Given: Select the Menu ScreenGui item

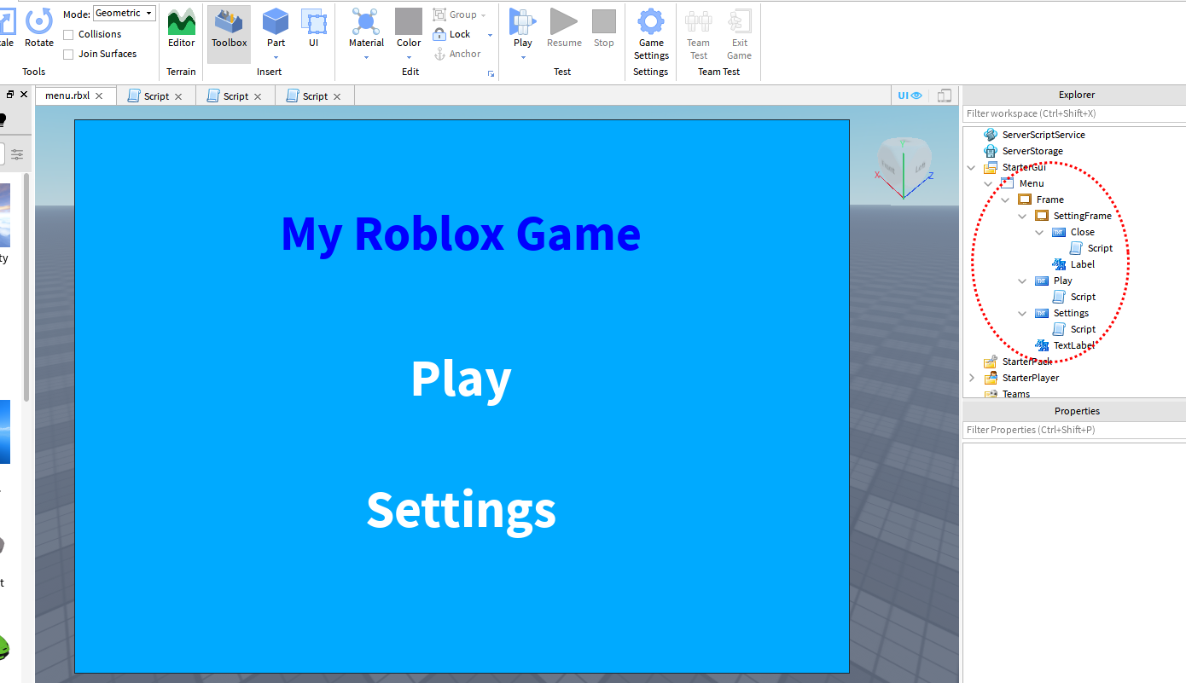Looking at the screenshot, I should 1031,183.
